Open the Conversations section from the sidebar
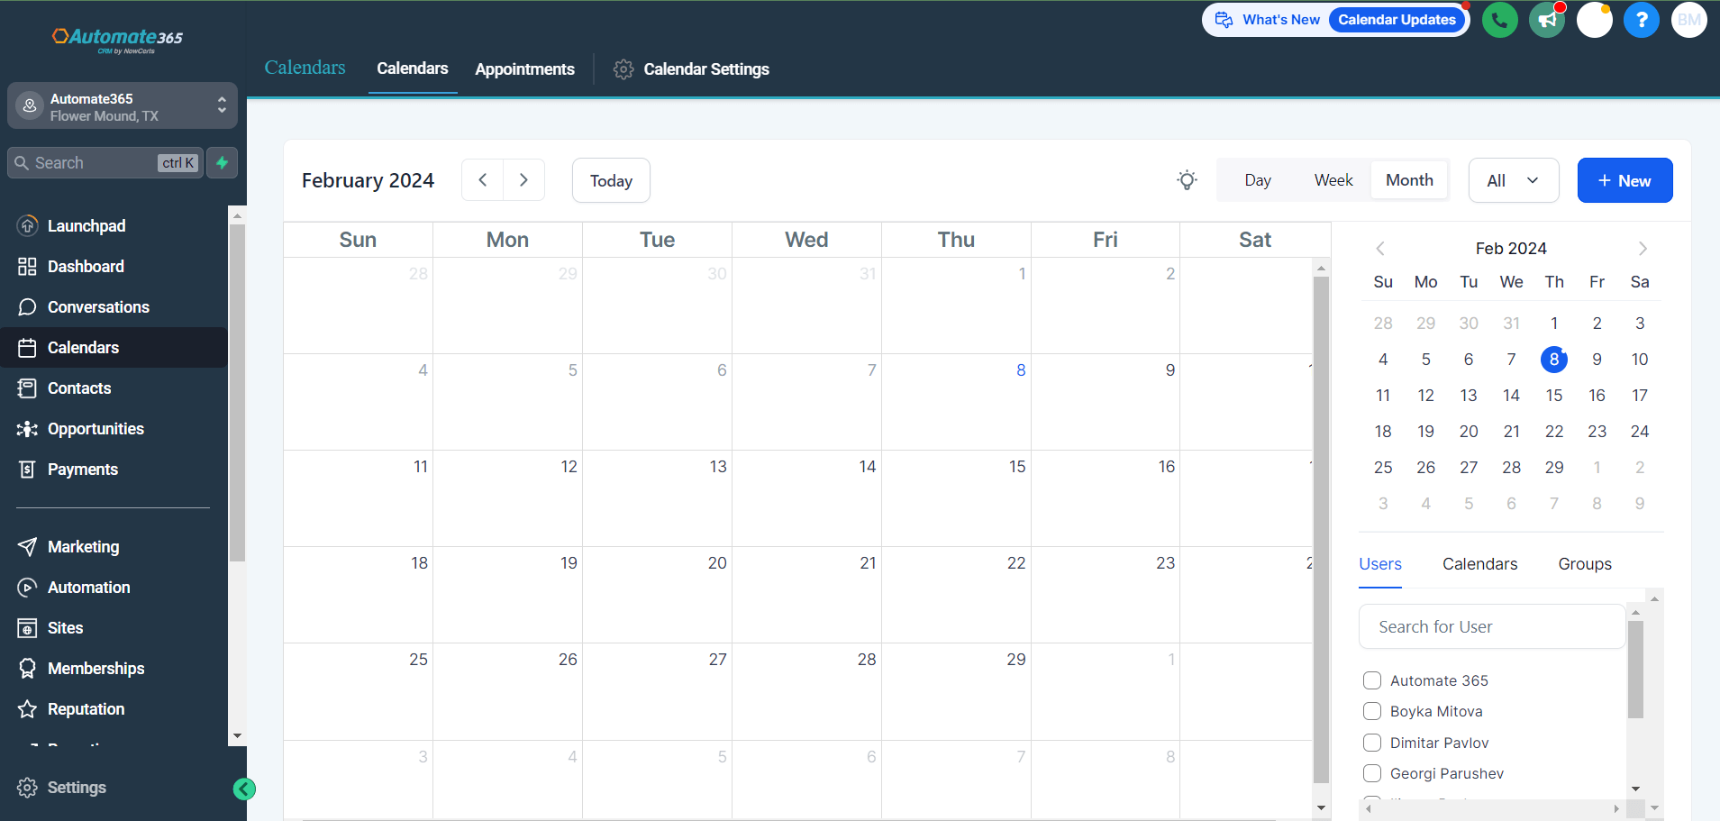 click(x=98, y=306)
